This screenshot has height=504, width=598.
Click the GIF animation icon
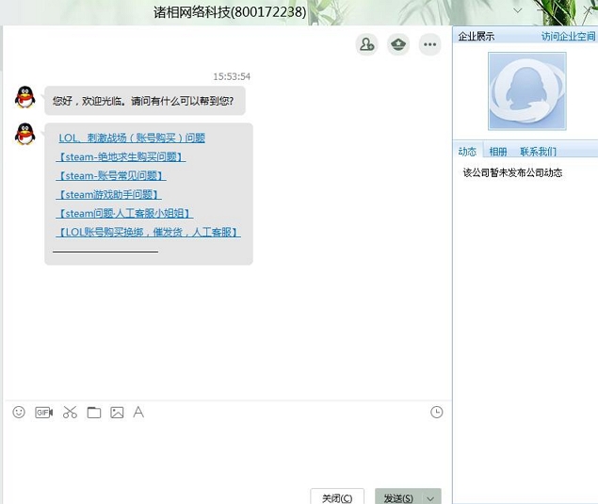(43, 412)
